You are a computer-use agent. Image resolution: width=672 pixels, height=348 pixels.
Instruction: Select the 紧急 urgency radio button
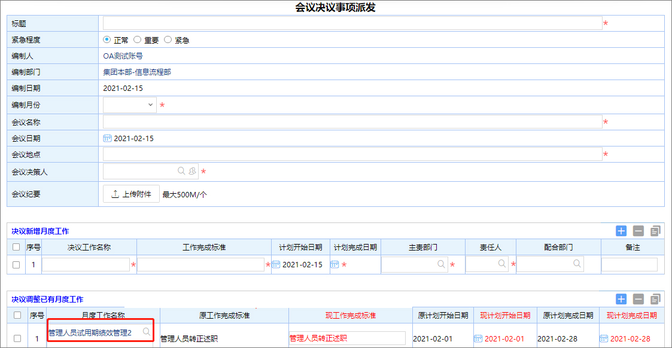[168, 39]
